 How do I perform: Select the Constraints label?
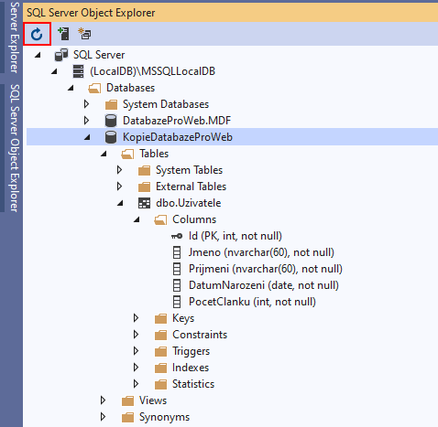point(200,335)
